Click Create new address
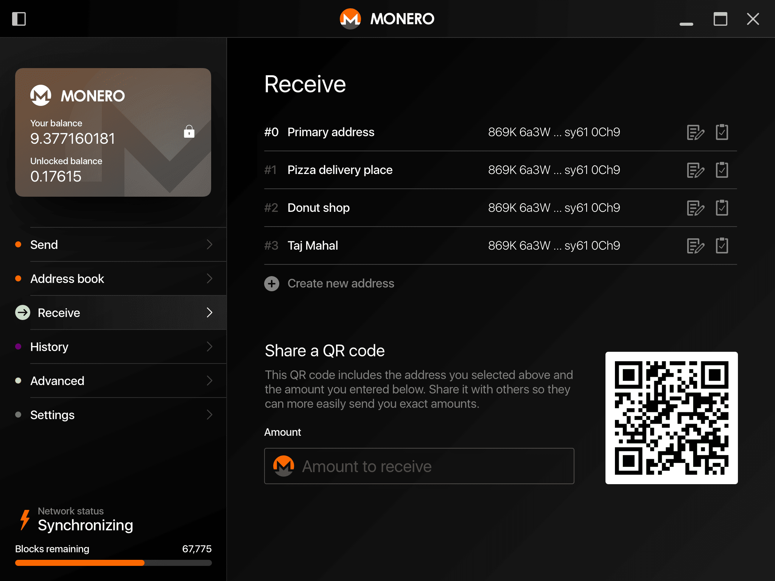Screen dimensions: 775x581 click(x=329, y=283)
